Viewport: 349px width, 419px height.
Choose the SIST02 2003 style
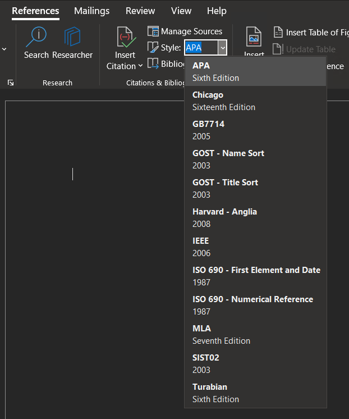[255, 363]
